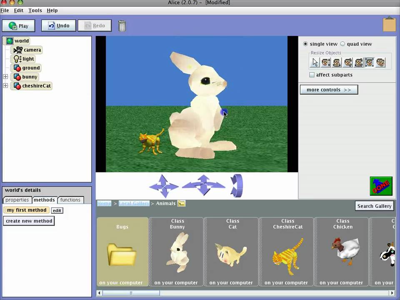Click the folder-up icon next to Animals
The width and height of the screenshot is (400, 300).
click(181, 203)
